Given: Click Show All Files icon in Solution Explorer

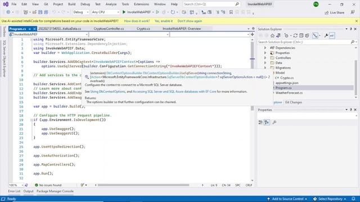Looking at the screenshot, I should point(307,35).
